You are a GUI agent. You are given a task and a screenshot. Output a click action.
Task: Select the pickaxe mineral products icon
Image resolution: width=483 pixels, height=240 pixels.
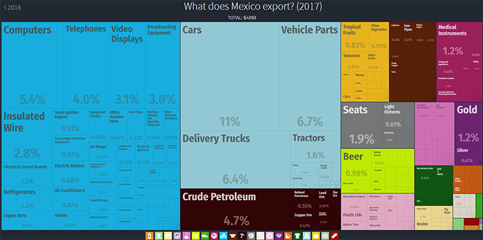pos(241,236)
